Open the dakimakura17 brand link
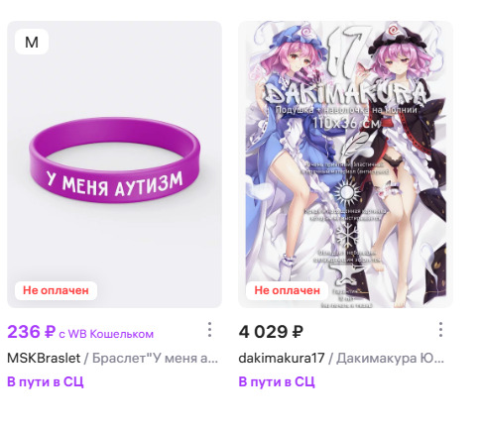Screen dimensions: 480x426 (x=282, y=358)
